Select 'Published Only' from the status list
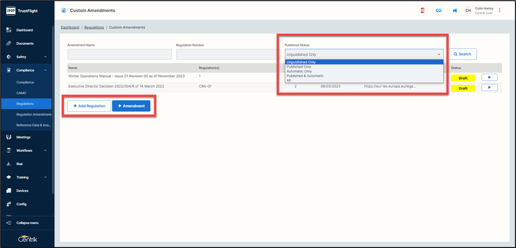This screenshot has width=516, height=248. (299, 67)
